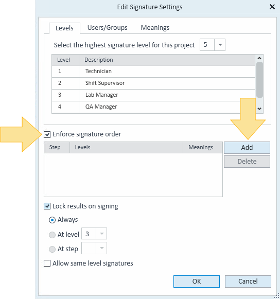The height and width of the screenshot is (299, 280).
Task: Click the levels table vertical scrollbar thumb
Action: [259, 80]
